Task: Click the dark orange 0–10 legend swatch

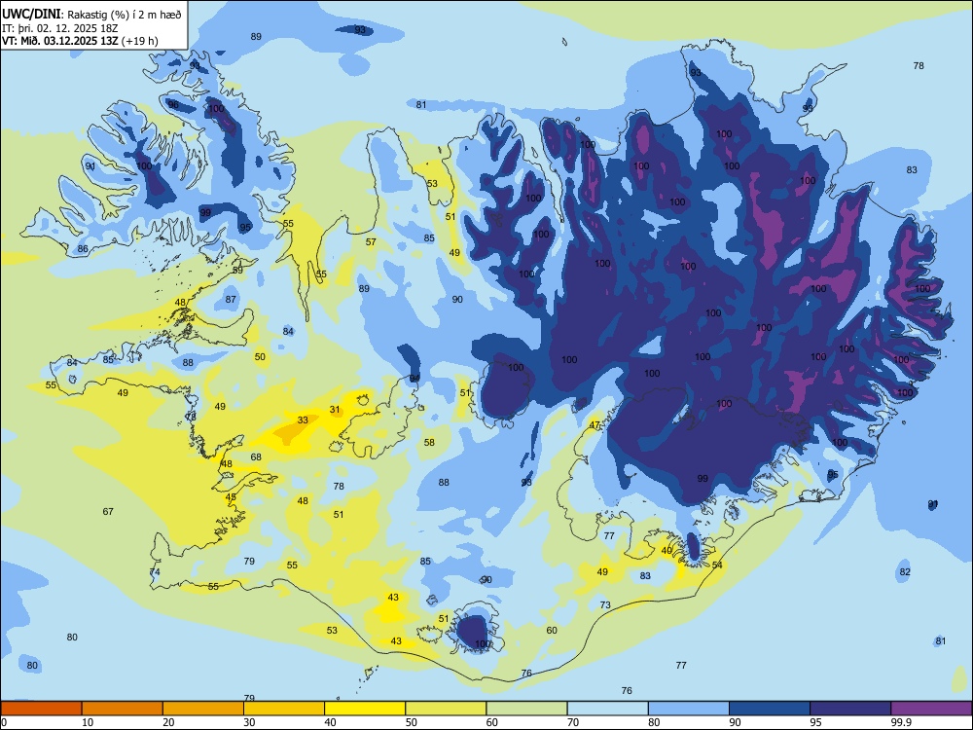Action: tap(41, 709)
